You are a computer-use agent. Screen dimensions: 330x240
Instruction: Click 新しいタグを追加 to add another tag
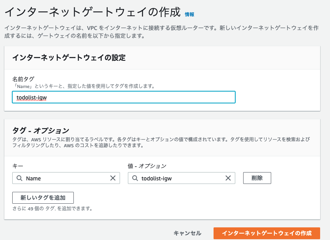43,198
